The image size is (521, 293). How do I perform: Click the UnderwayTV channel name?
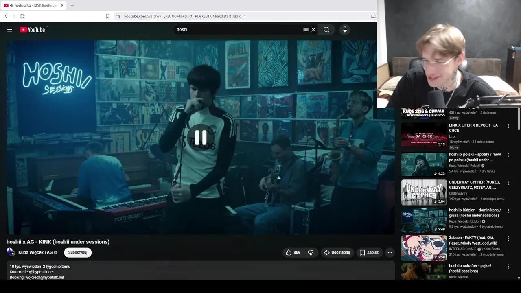pos(458,193)
